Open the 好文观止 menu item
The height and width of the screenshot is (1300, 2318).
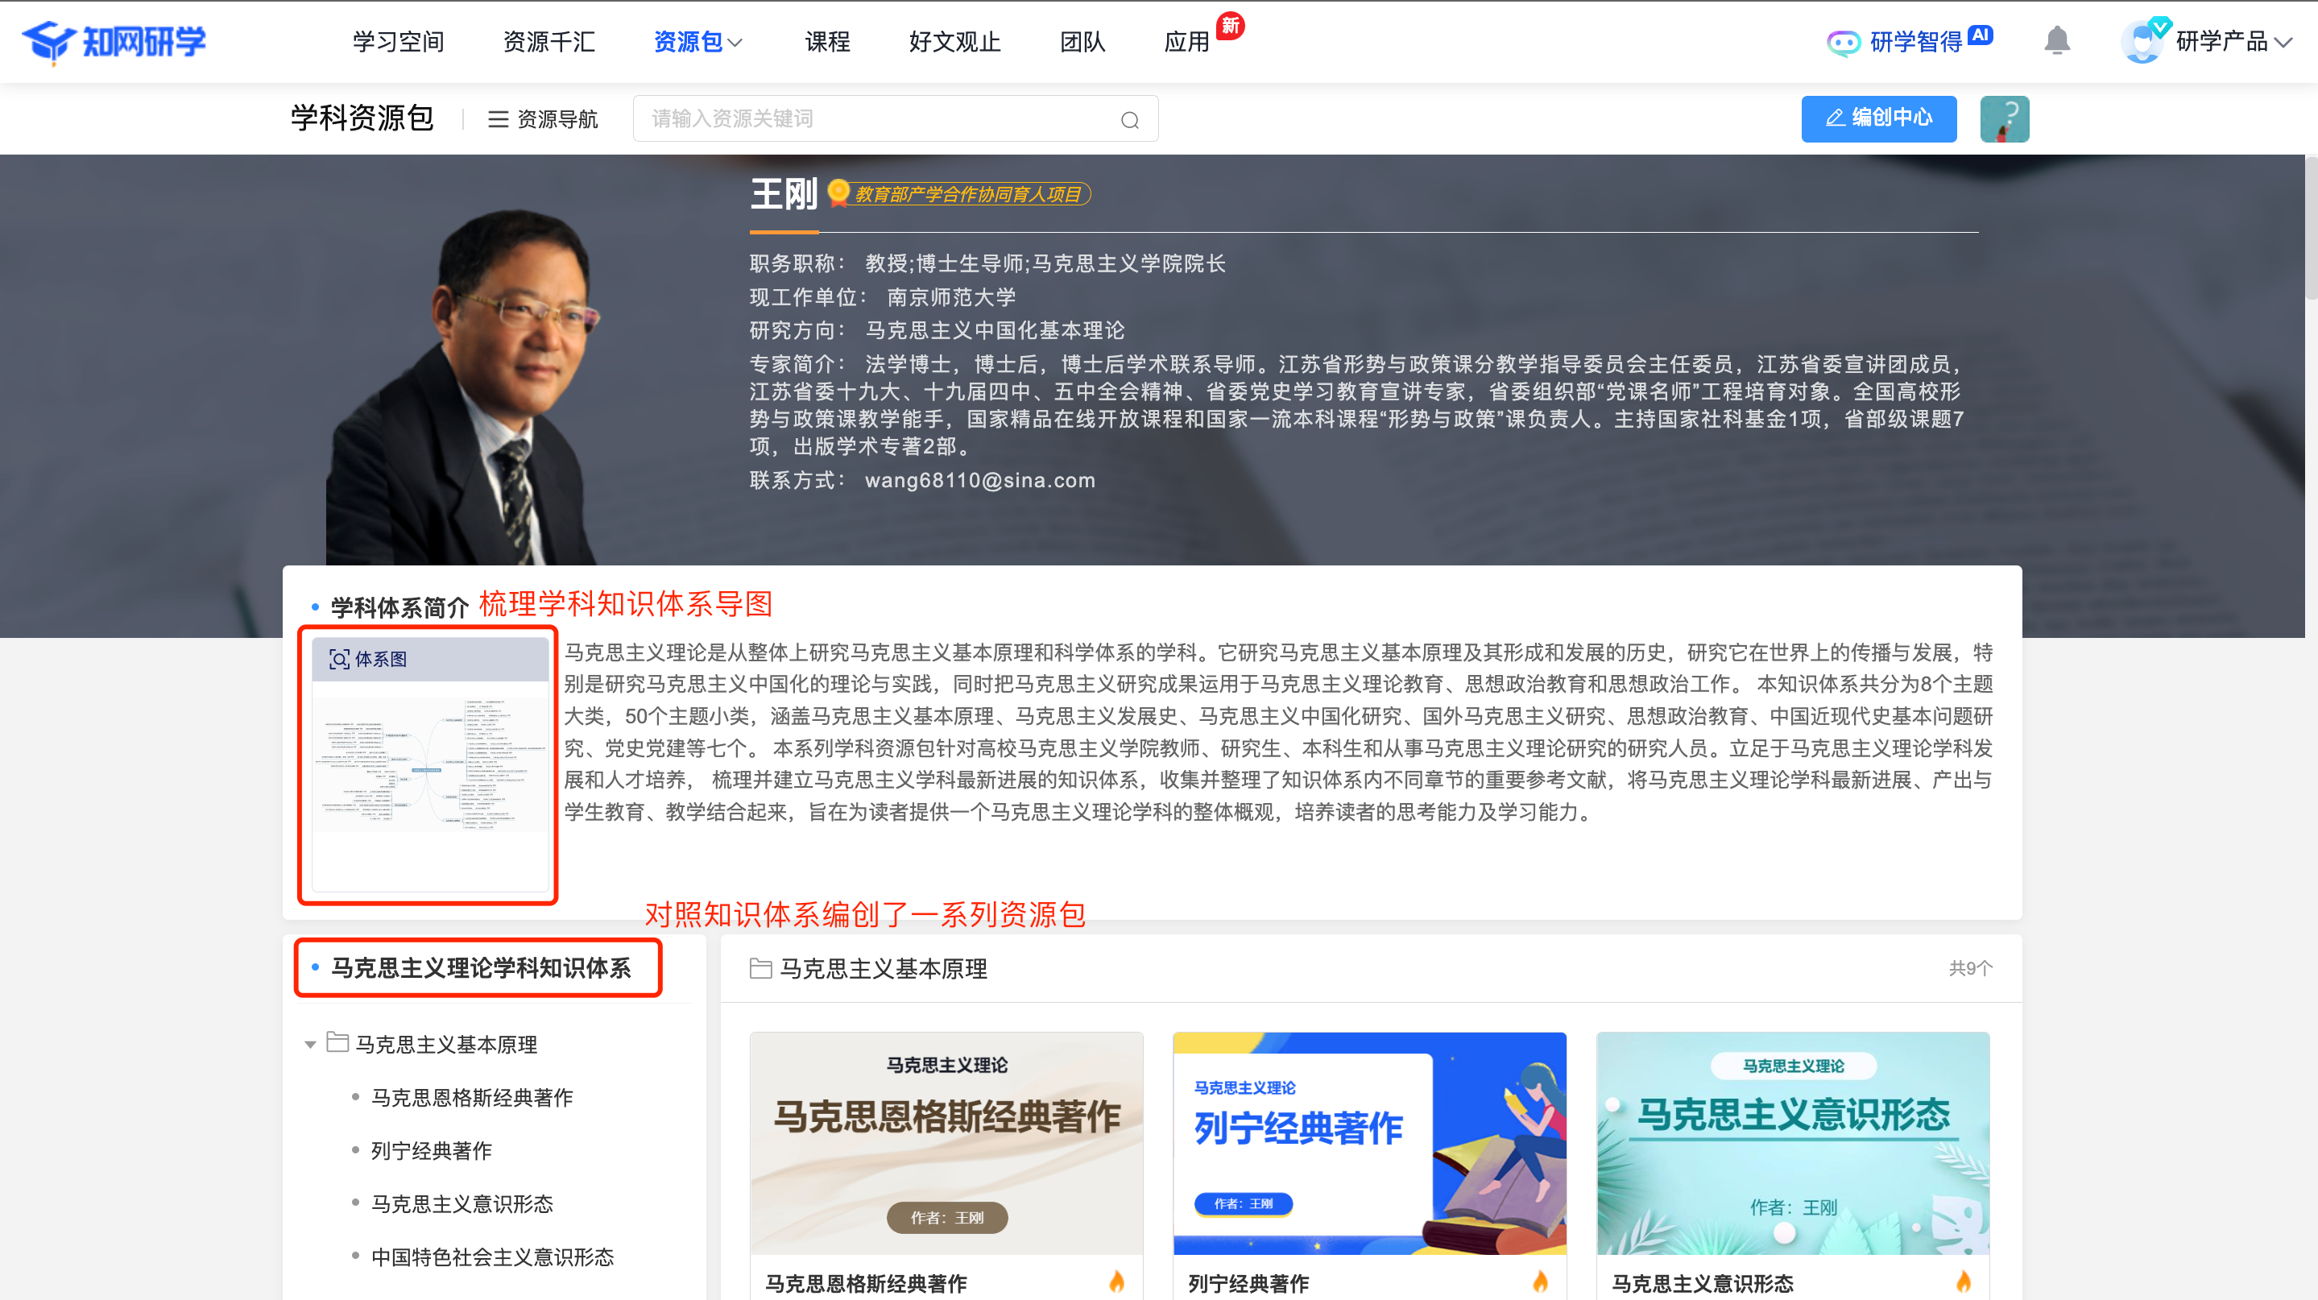click(954, 42)
